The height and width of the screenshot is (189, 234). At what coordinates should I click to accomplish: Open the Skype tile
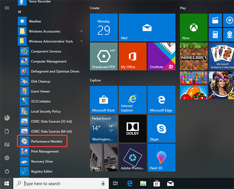(x=162, y=129)
